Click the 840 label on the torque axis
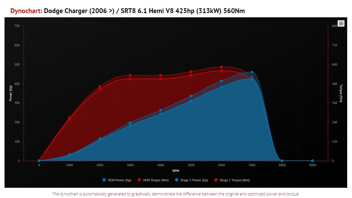 point(334,26)
